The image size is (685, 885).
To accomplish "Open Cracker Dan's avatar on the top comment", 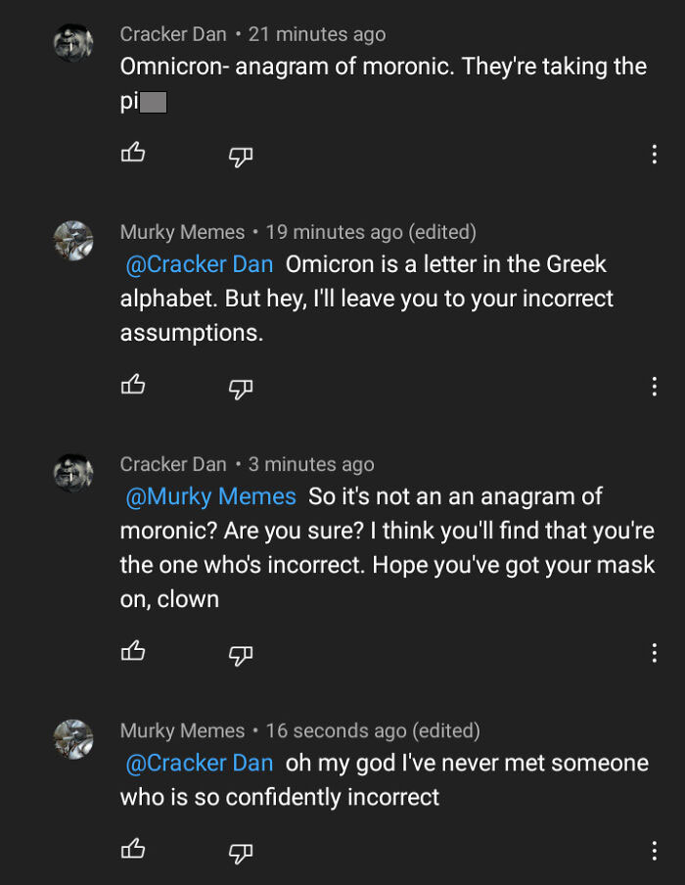I will pyautogui.click(x=73, y=43).
